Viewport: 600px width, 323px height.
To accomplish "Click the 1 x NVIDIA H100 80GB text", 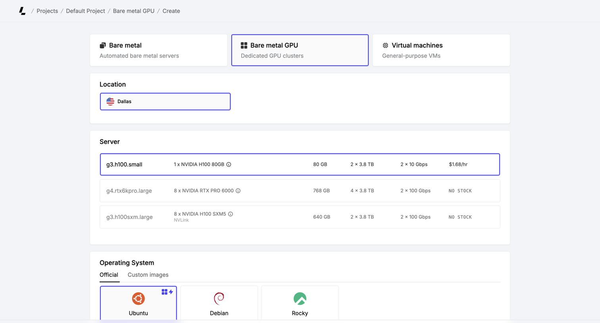I will point(199,164).
